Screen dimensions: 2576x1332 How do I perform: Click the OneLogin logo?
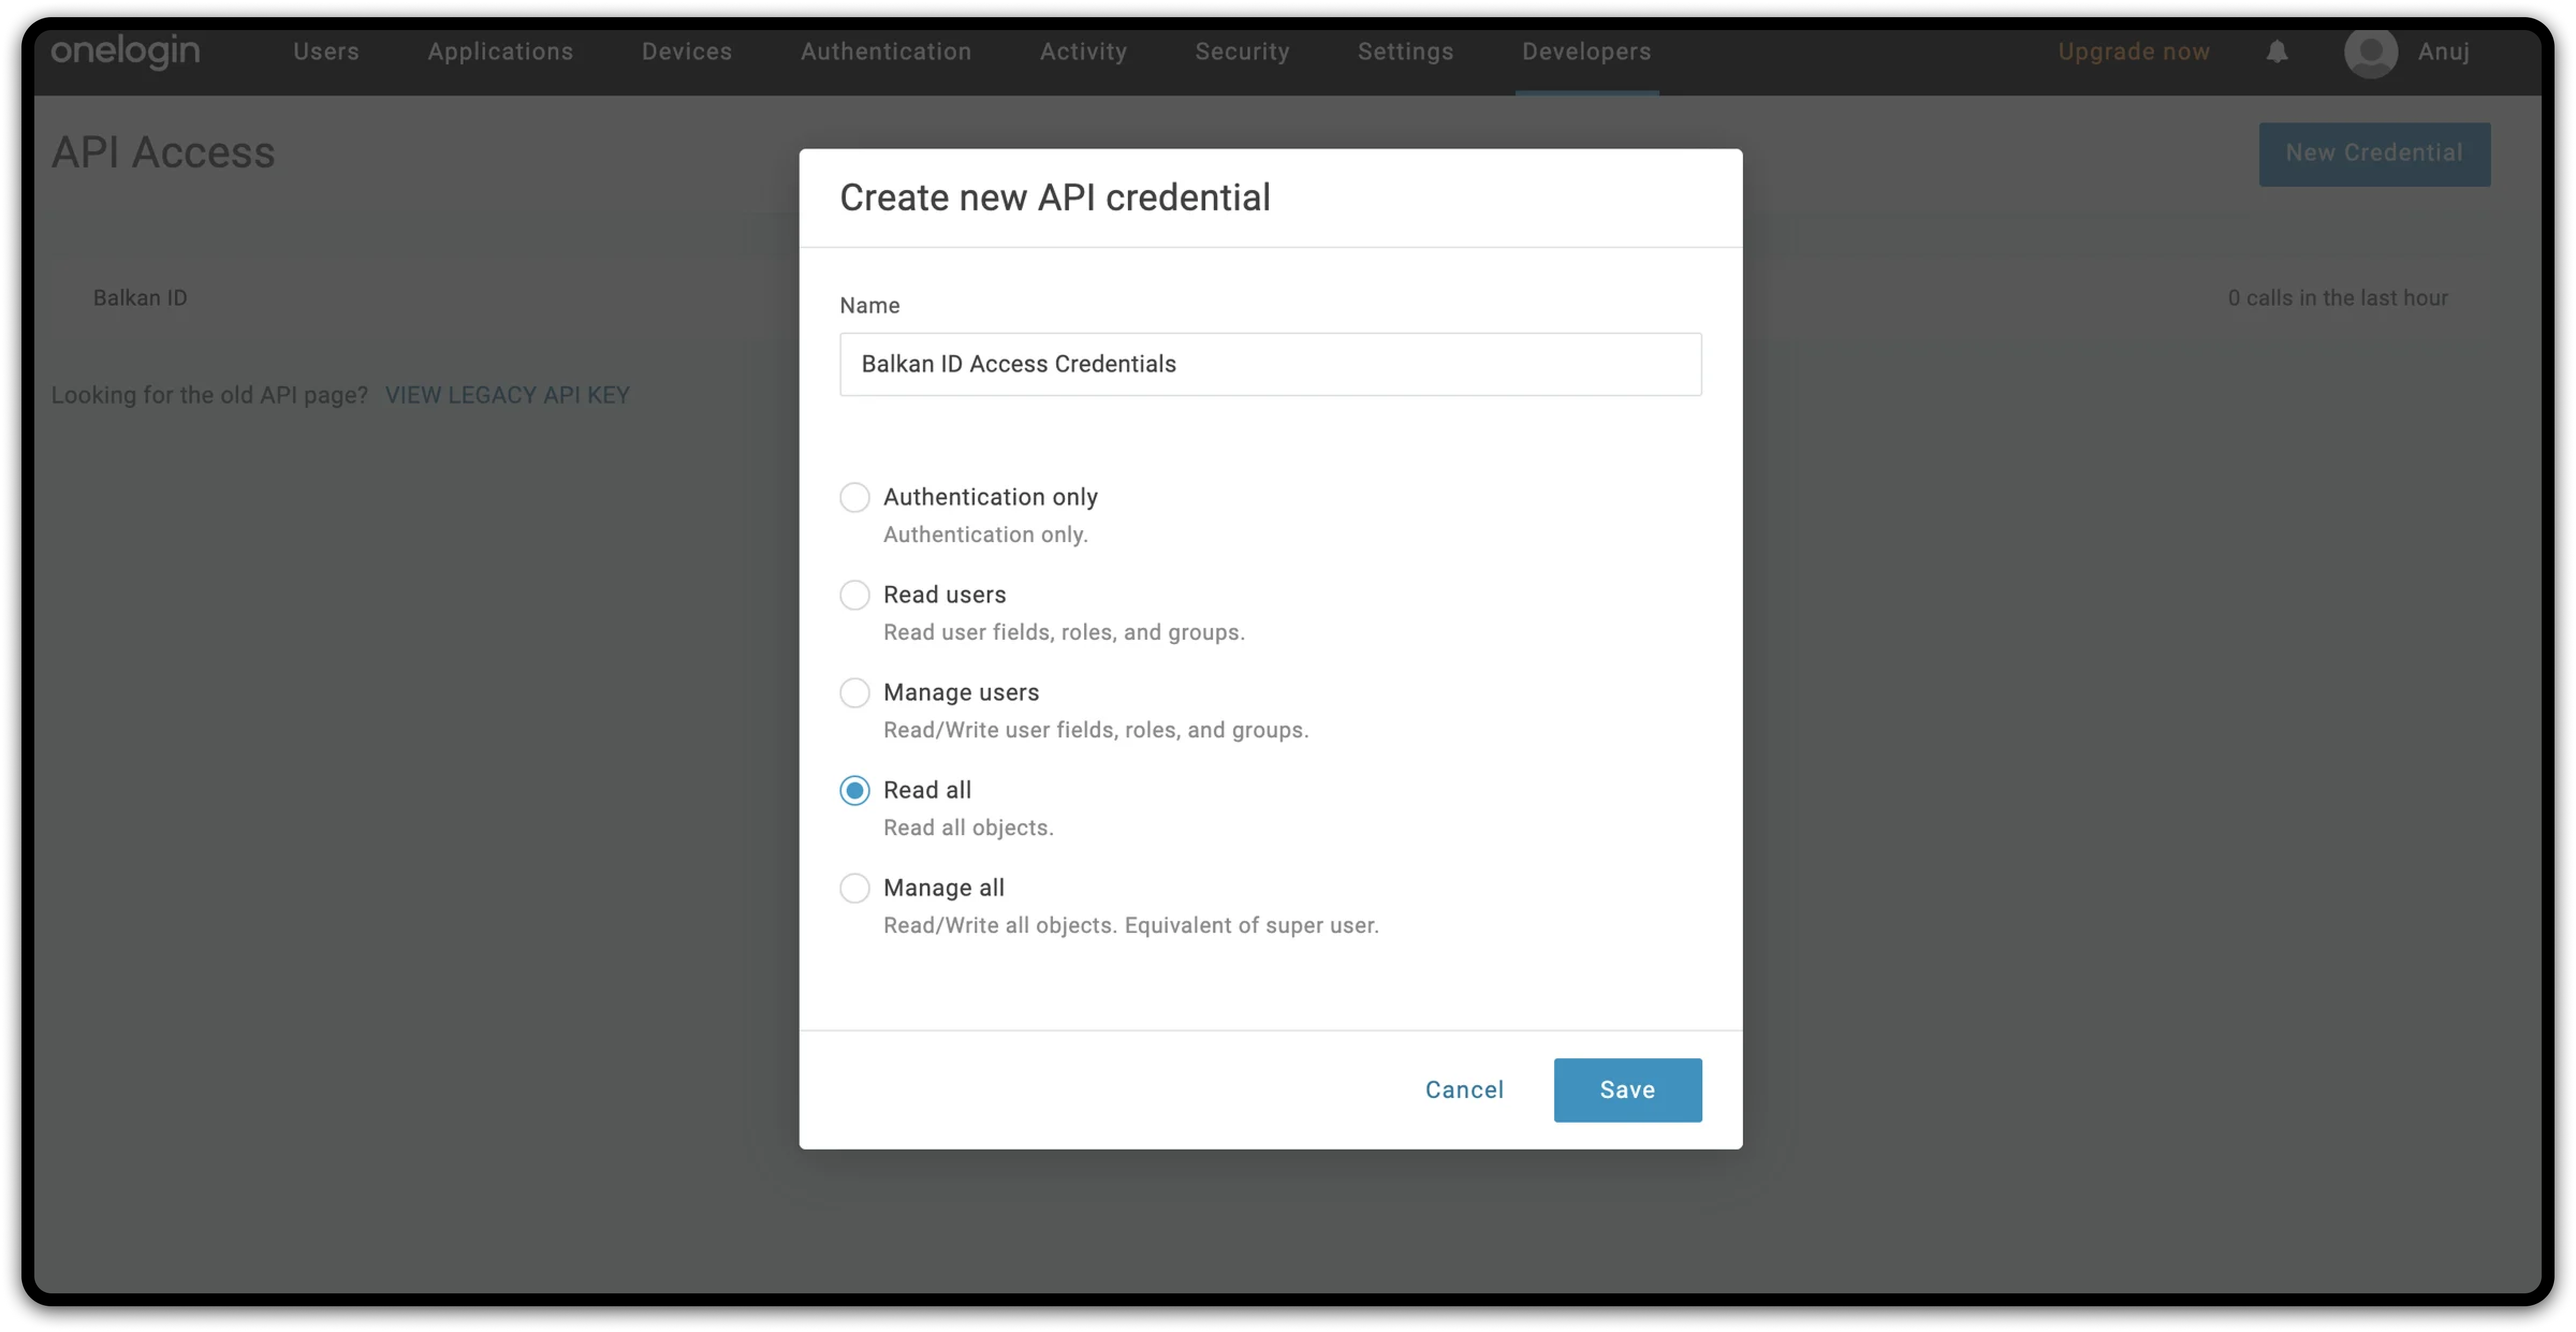[x=125, y=51]
